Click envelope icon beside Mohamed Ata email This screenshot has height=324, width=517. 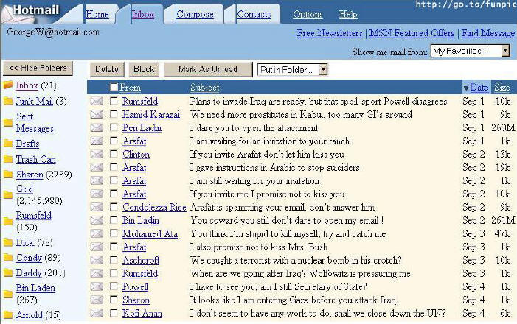coord(97,233)
